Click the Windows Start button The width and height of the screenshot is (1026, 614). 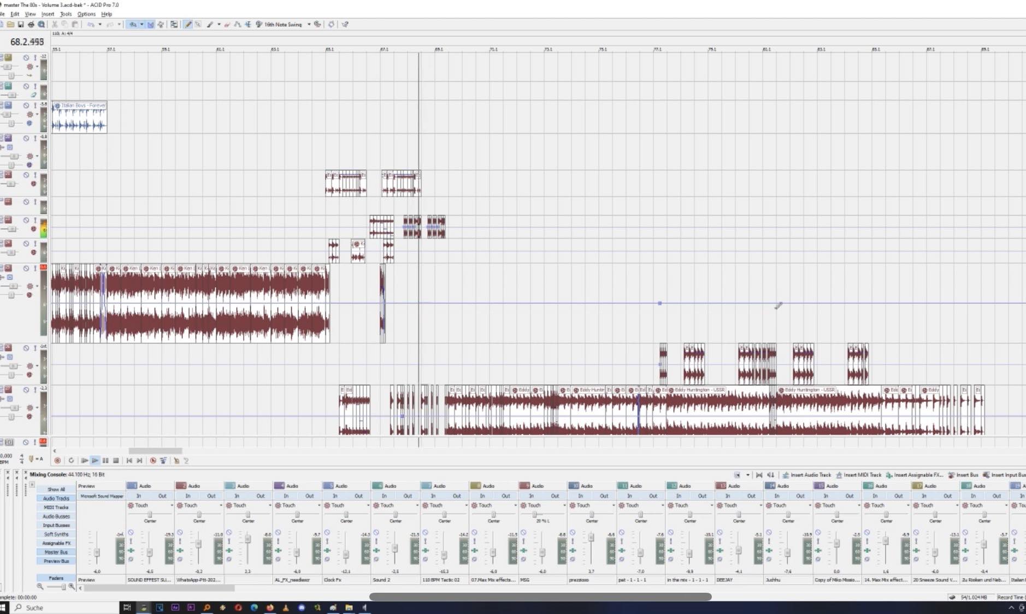[x=3, y=607]
